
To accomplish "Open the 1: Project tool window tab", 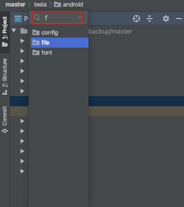I will point(5,32).
